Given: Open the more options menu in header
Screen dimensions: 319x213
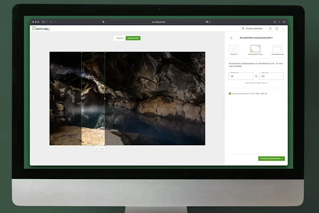Looking at the screenshot, I should (x=283, y=29).
